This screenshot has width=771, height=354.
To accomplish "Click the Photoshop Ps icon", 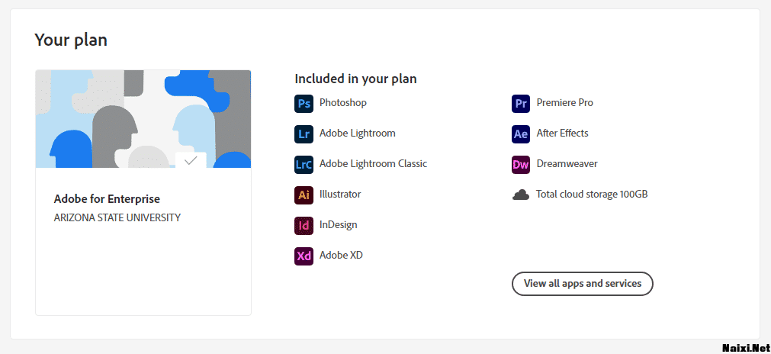I will click(x=304, y=104).
